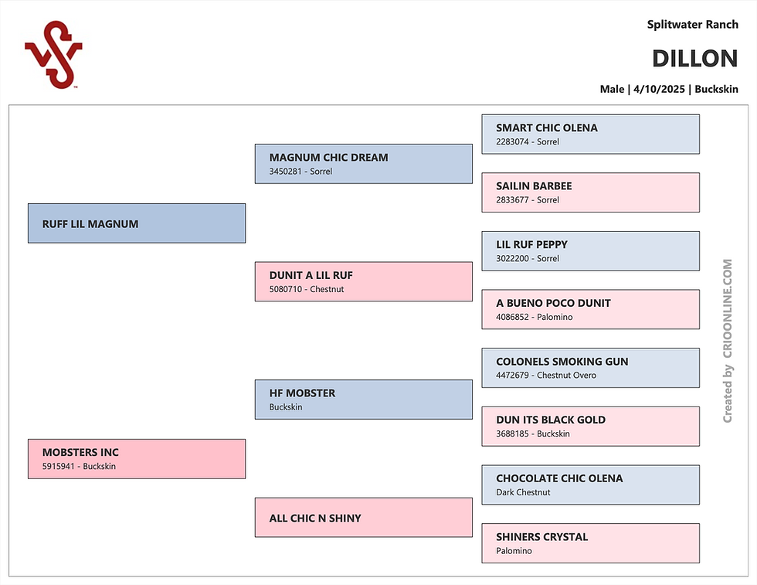
Task: Click the SAILIN BARBEE entry
Action: (x=590, y=192)
